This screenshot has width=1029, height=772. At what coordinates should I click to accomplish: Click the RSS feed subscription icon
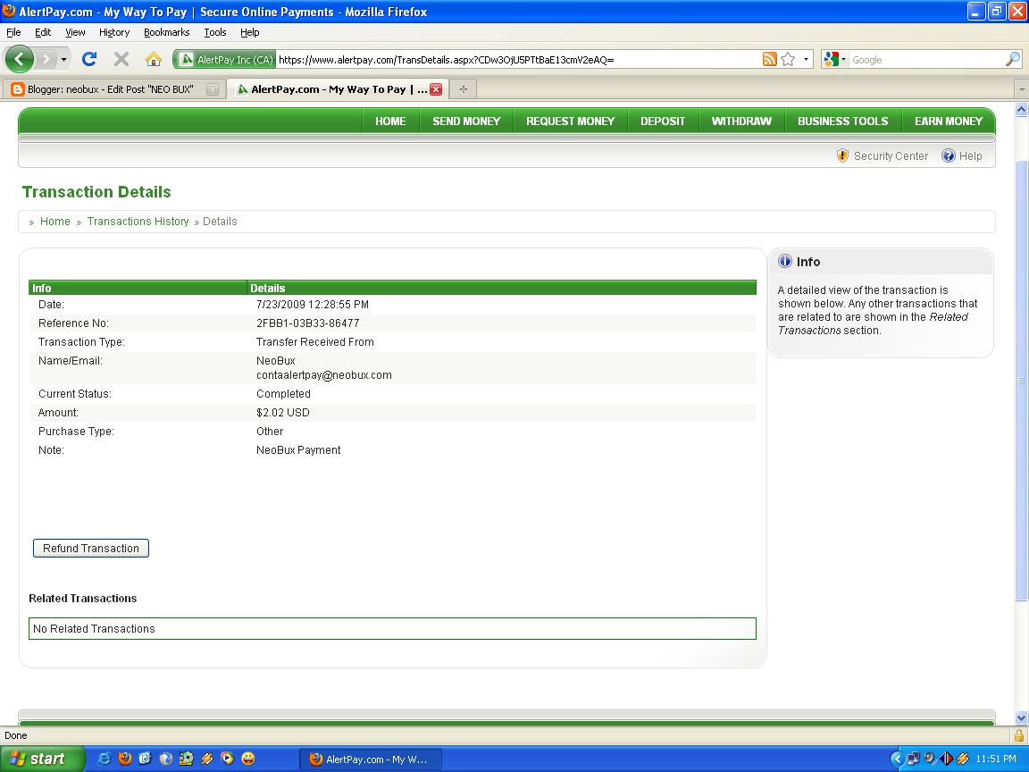click(x=768, y=59)
